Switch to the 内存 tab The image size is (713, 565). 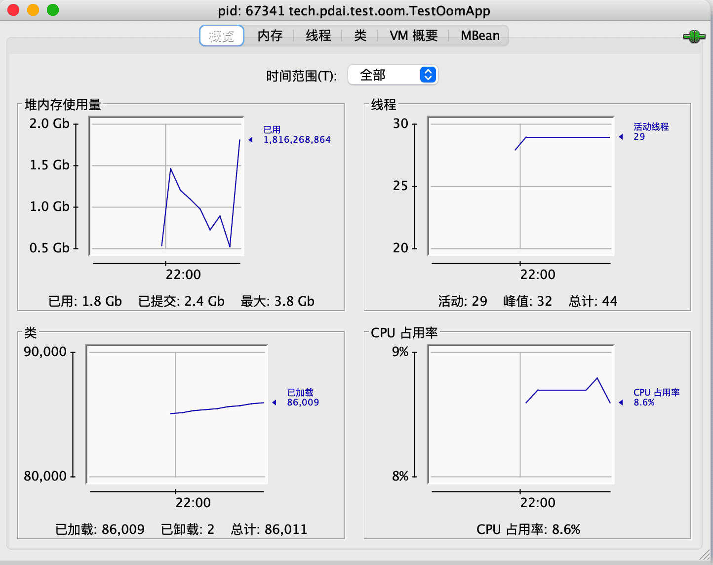(x=270, y=36)
